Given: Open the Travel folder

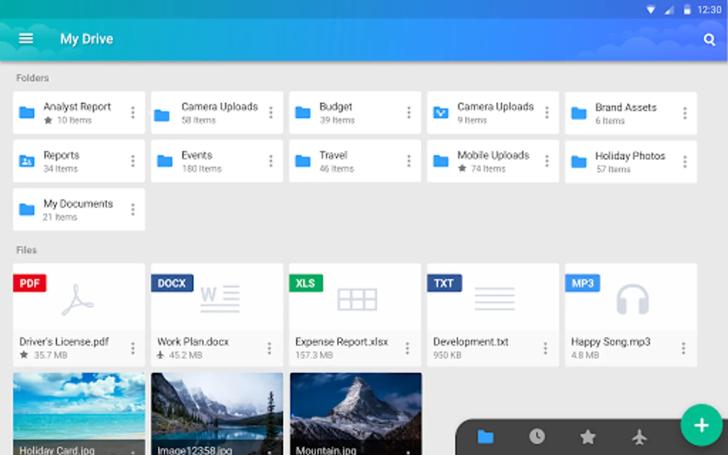Looking at the screenshot, I should point(355,161).
